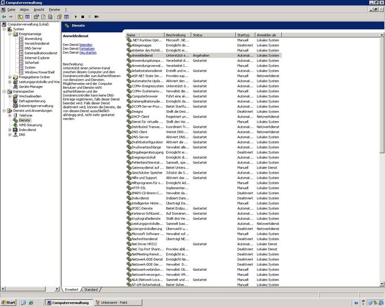
Task: Click the DNS-Server service row icon
Action: 129,137
